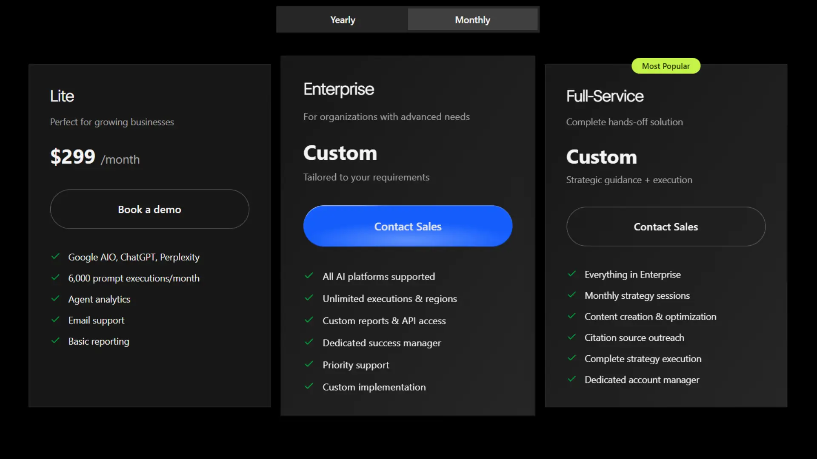Click the checkmark beside Google AIO, ChatGPT, Perplexity
Image resolution: width=817 pixels, height=459 pixels.
(x=55, y=256)
